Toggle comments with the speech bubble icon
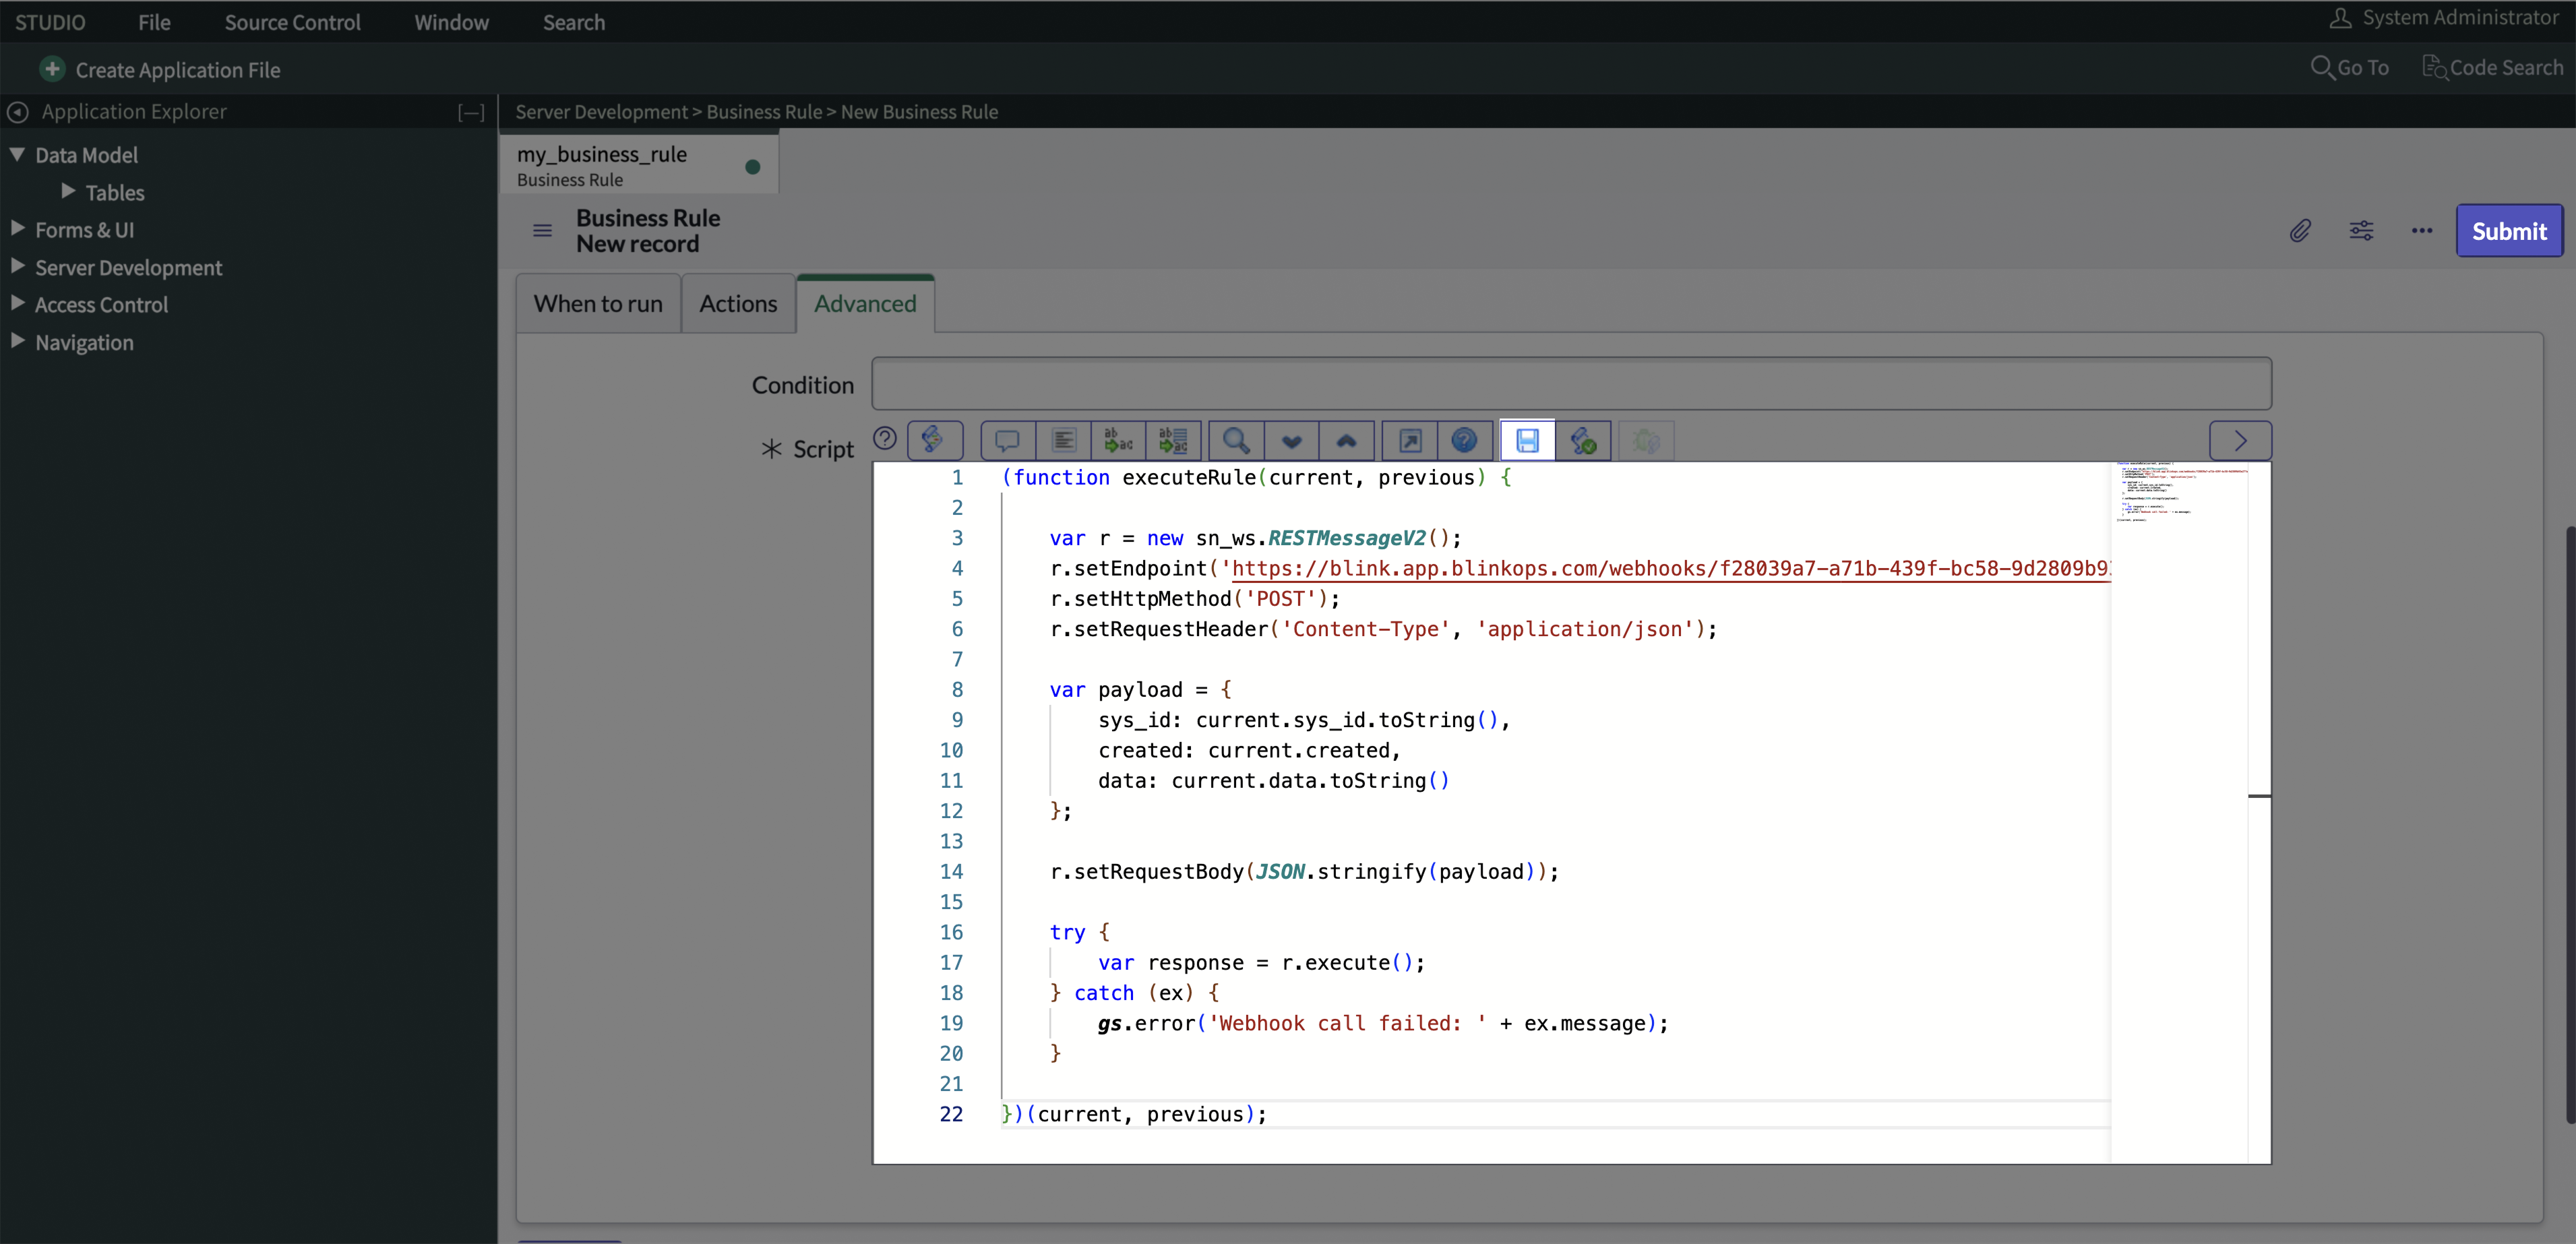Screen dimensions: 2576x1244 click(1006, 440)
